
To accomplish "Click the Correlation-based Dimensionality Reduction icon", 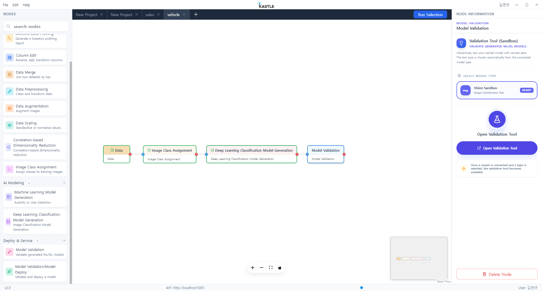I will [8, 147].
